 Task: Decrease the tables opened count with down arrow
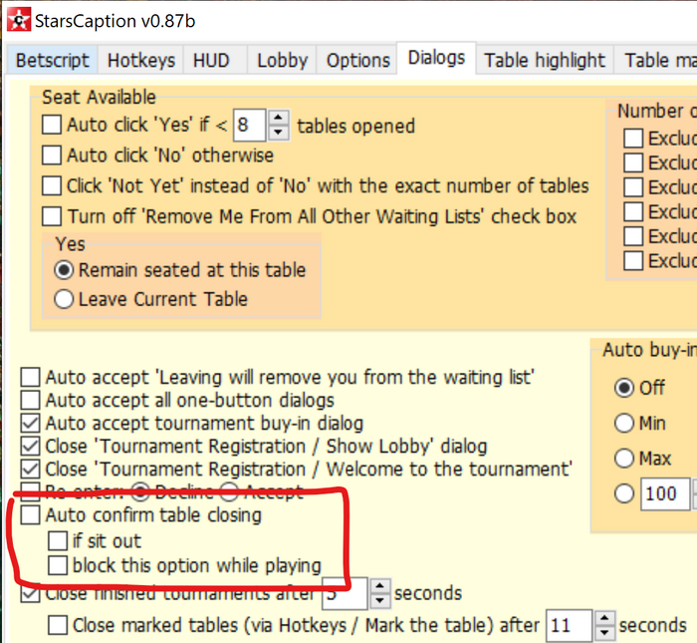click(279, 133)
